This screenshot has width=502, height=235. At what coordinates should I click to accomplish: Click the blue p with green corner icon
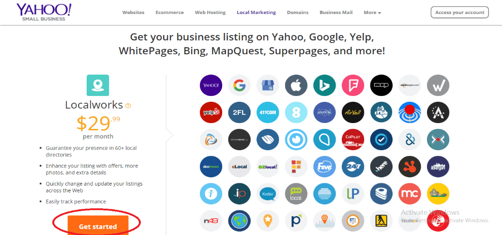pos(296,221)
